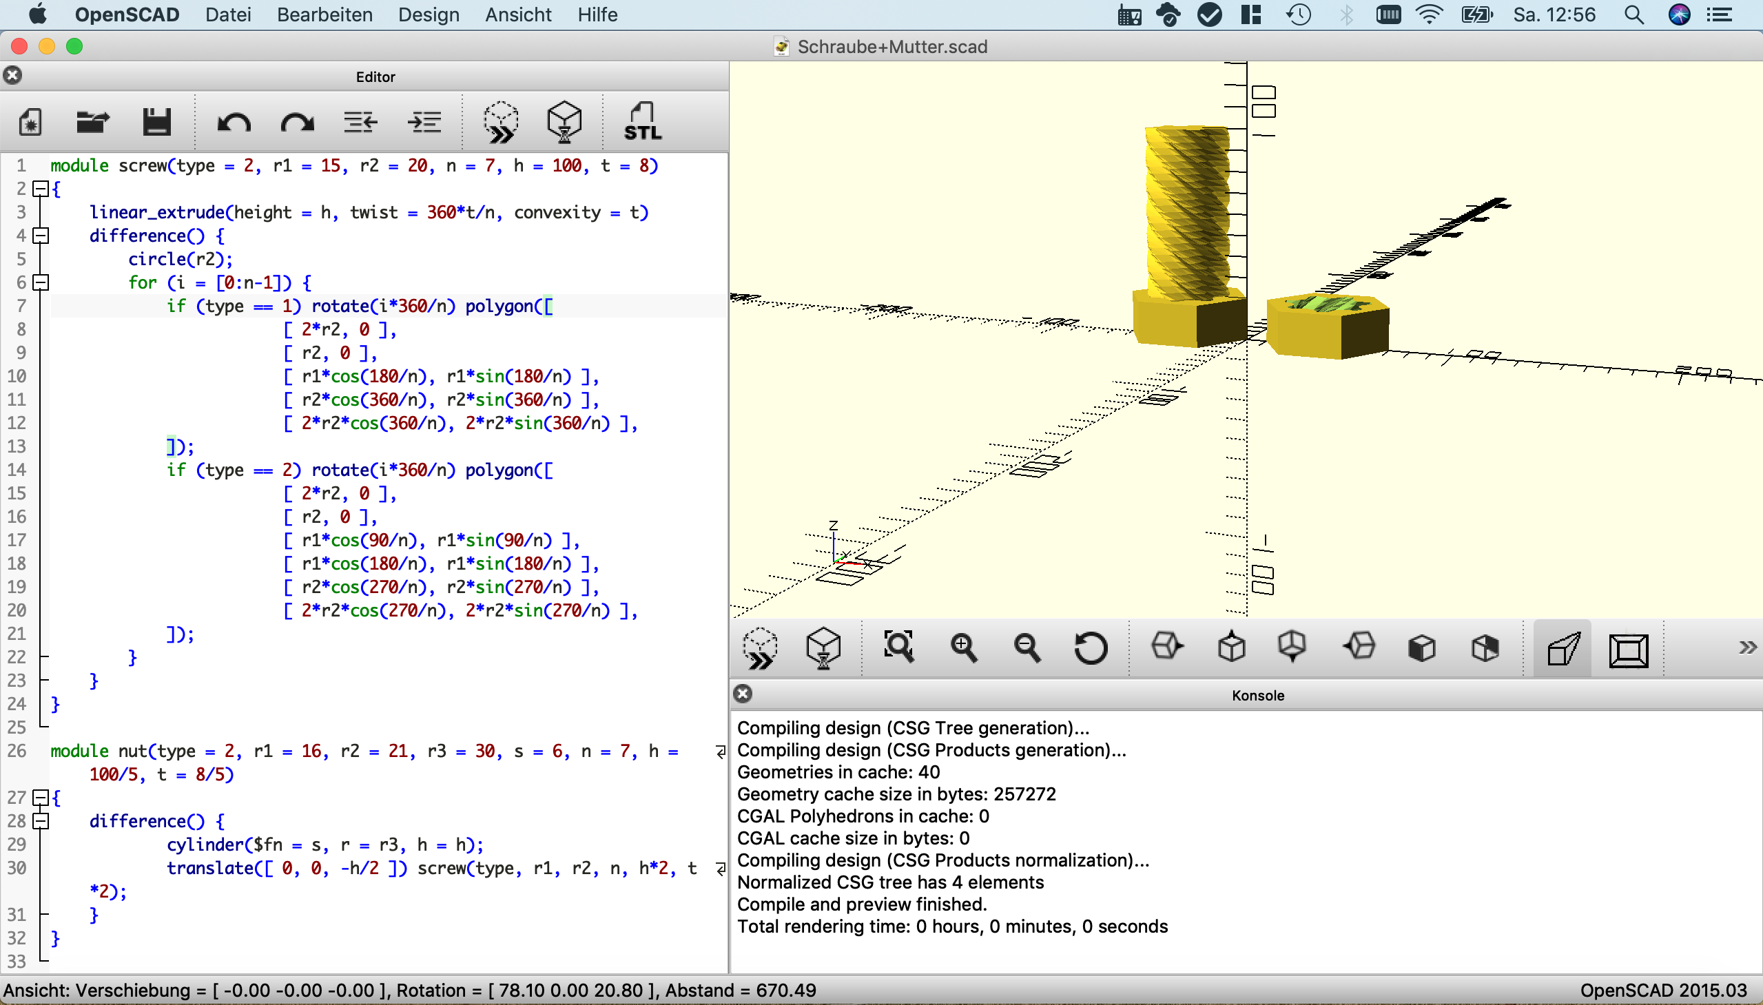Toggle orthogonal projection
This screenshot has width=1763, height=1005.
[x=1629, y=651]
